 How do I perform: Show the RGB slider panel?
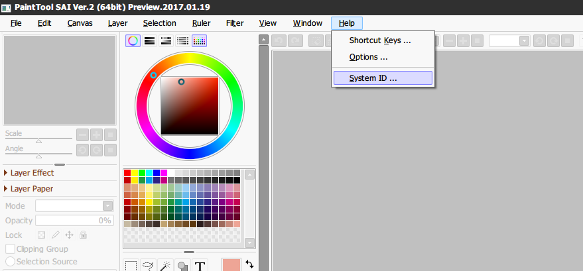point(150,40)
